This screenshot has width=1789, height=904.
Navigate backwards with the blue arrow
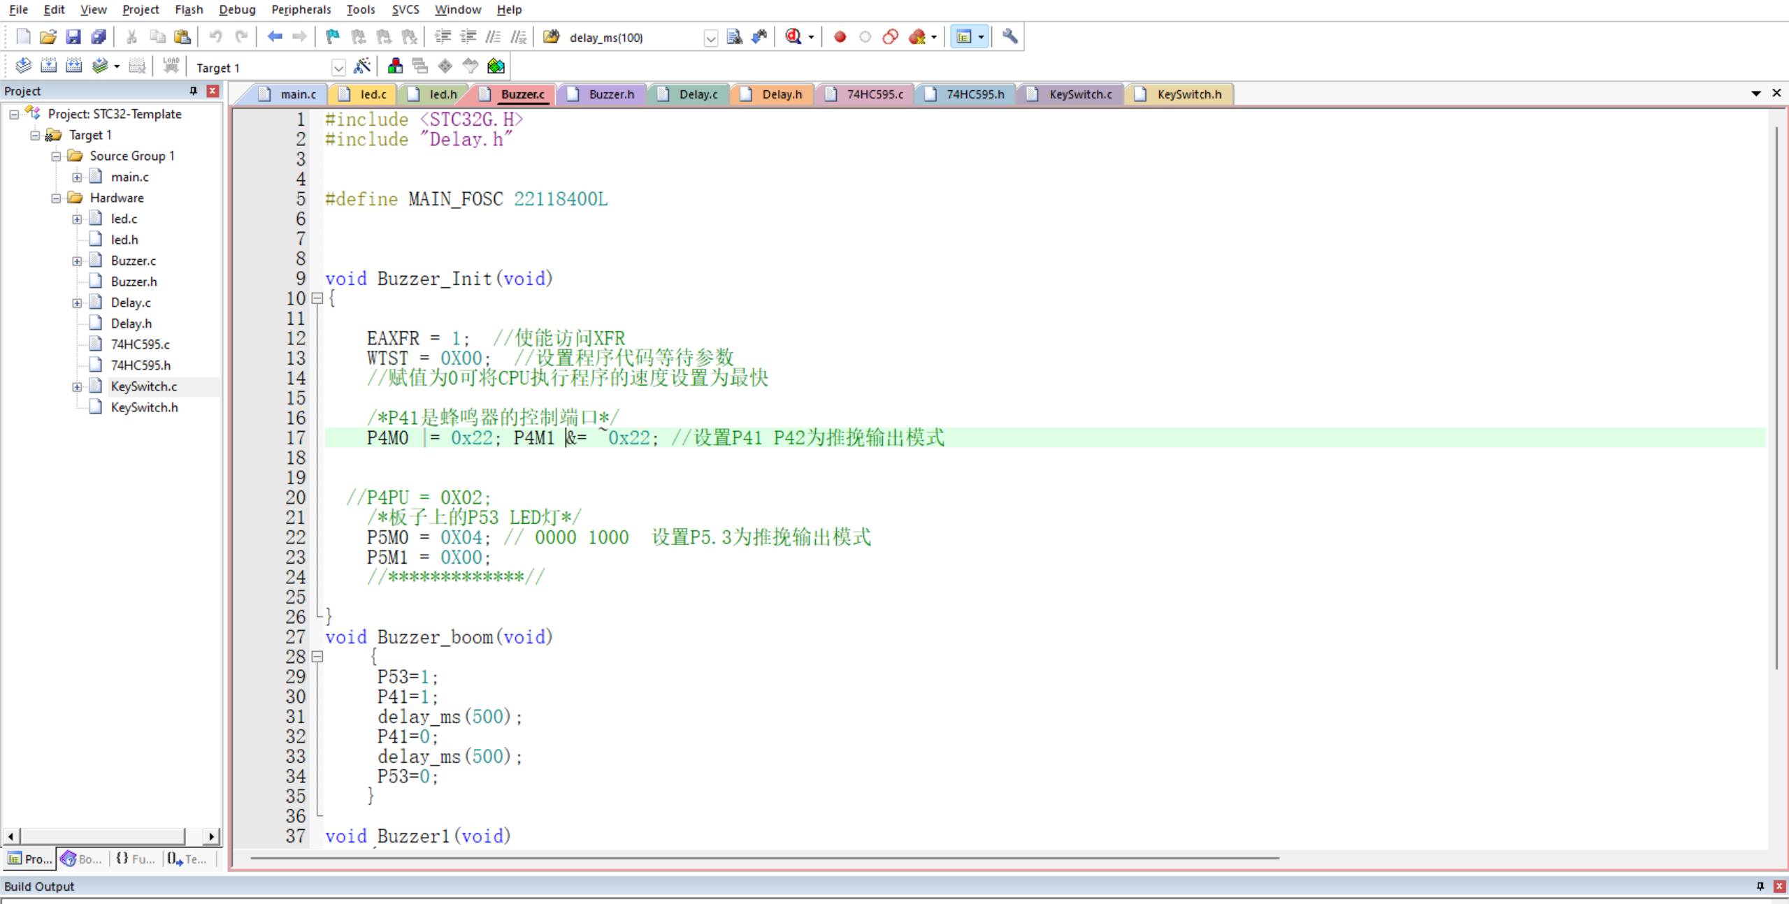tap(274, 37)
